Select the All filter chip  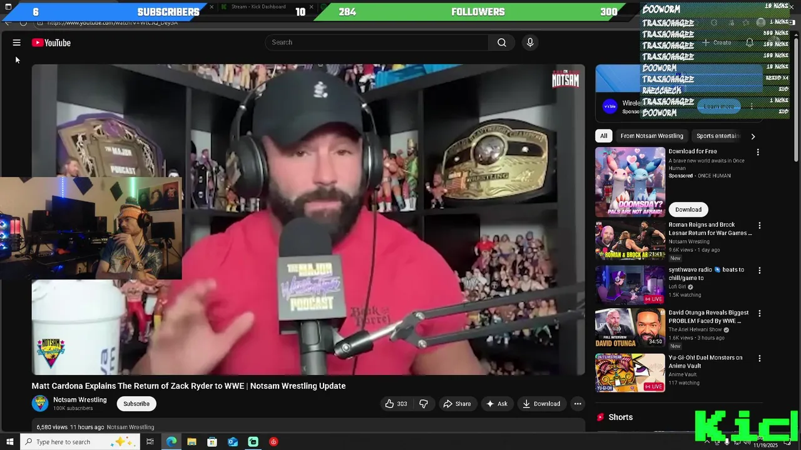tap(603, 136)
